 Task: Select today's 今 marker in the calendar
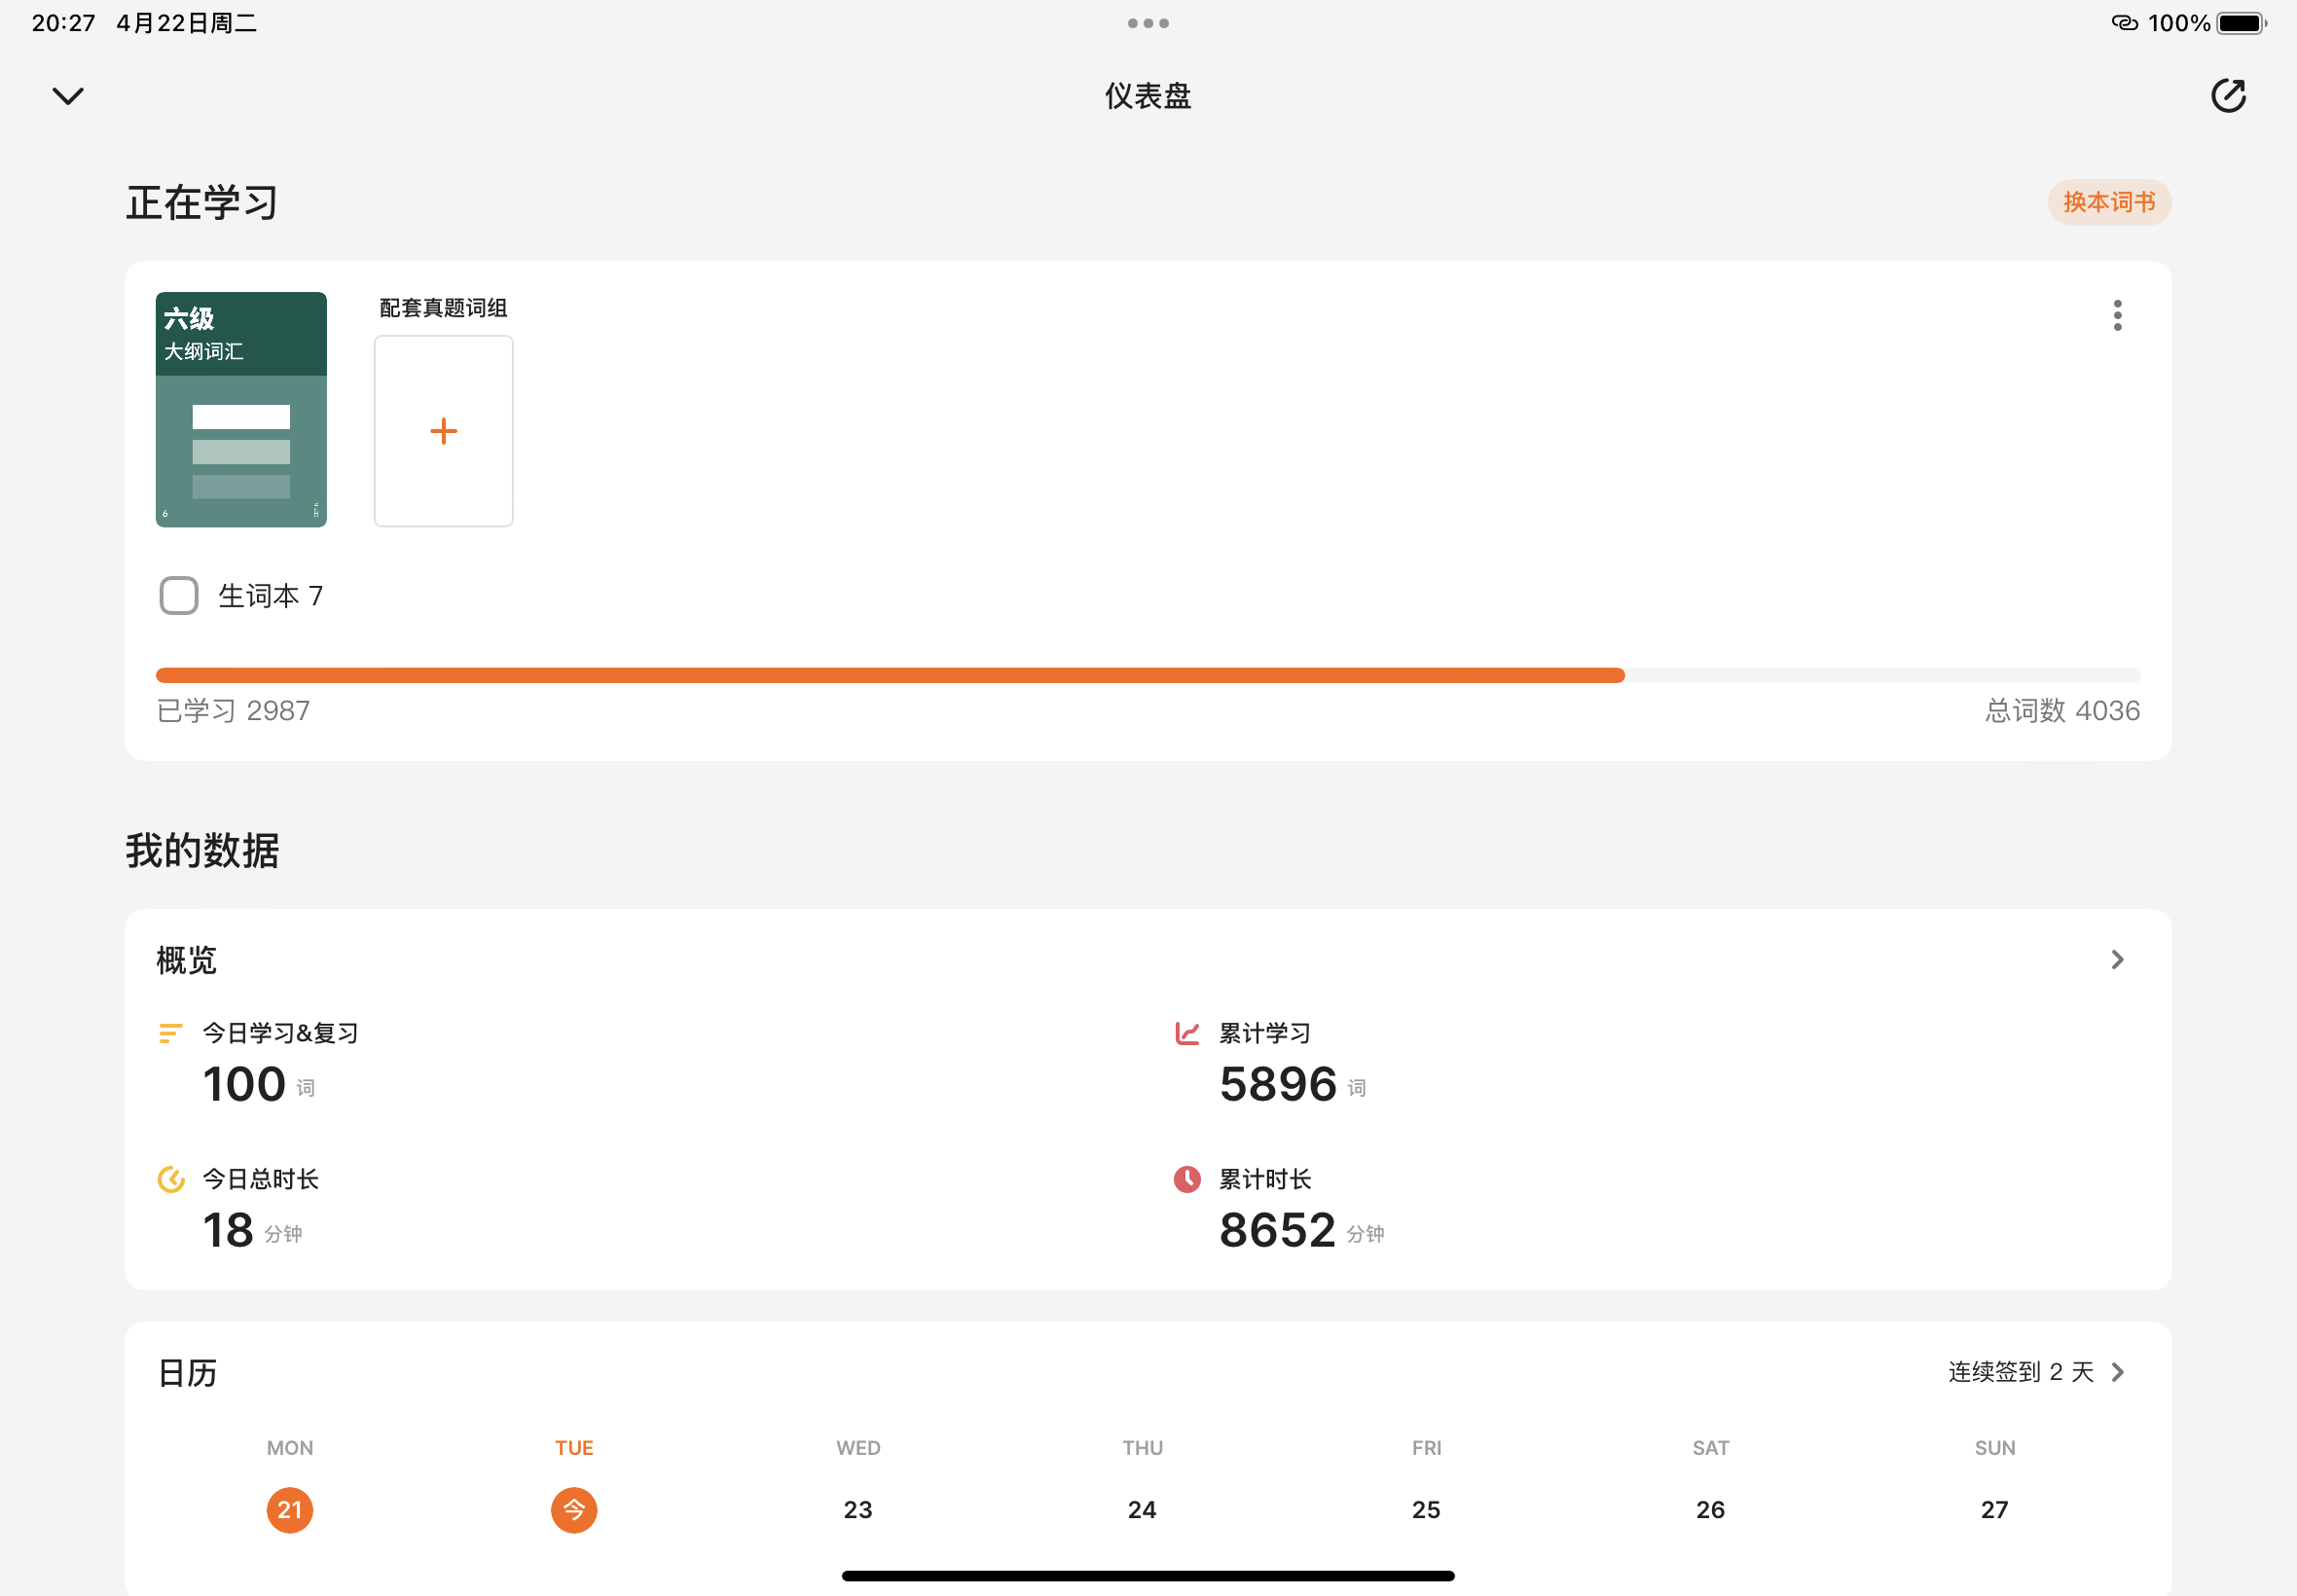(x=574, y=1509)
